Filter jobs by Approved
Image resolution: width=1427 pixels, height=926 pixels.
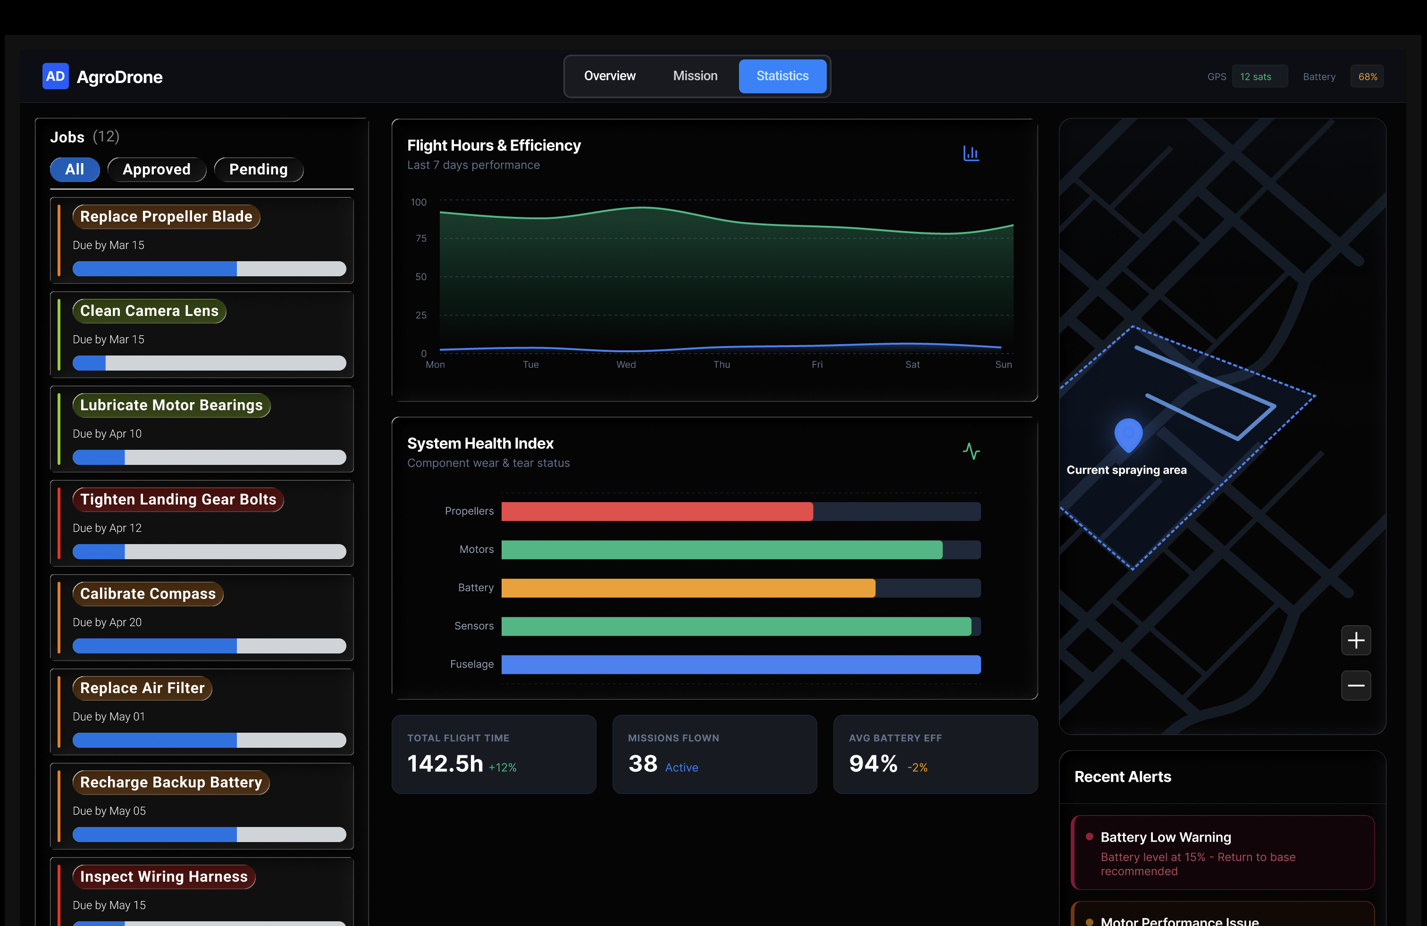tap(157, 170)
